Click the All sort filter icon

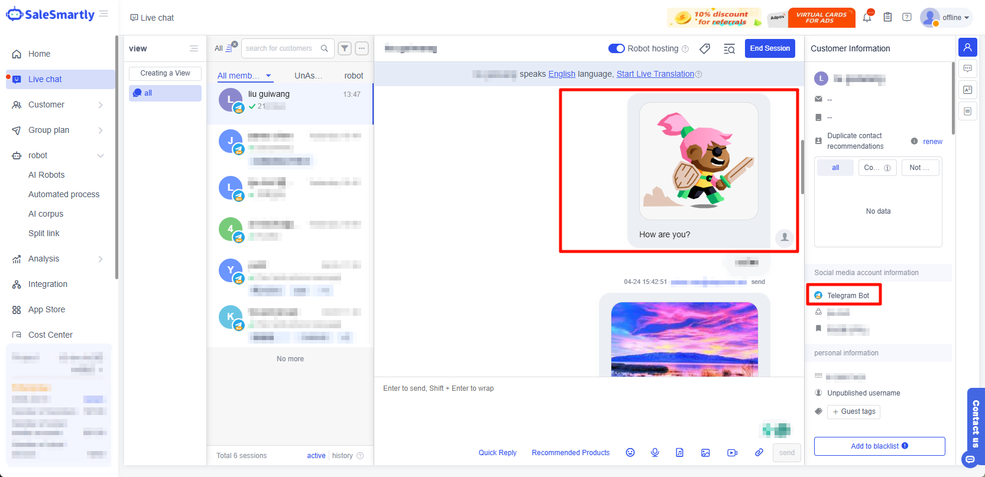point(225,48)
